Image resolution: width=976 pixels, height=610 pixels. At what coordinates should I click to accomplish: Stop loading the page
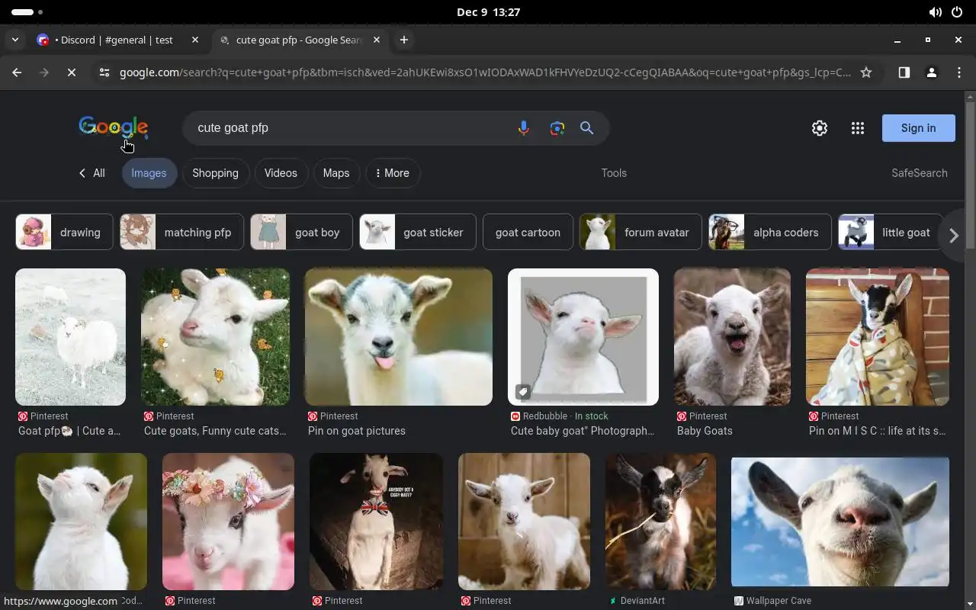coord(71,72)
